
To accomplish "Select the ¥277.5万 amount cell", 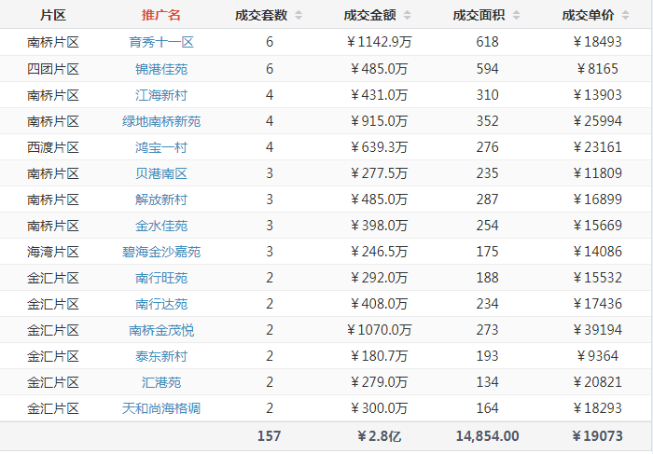I will coord(379,173).
